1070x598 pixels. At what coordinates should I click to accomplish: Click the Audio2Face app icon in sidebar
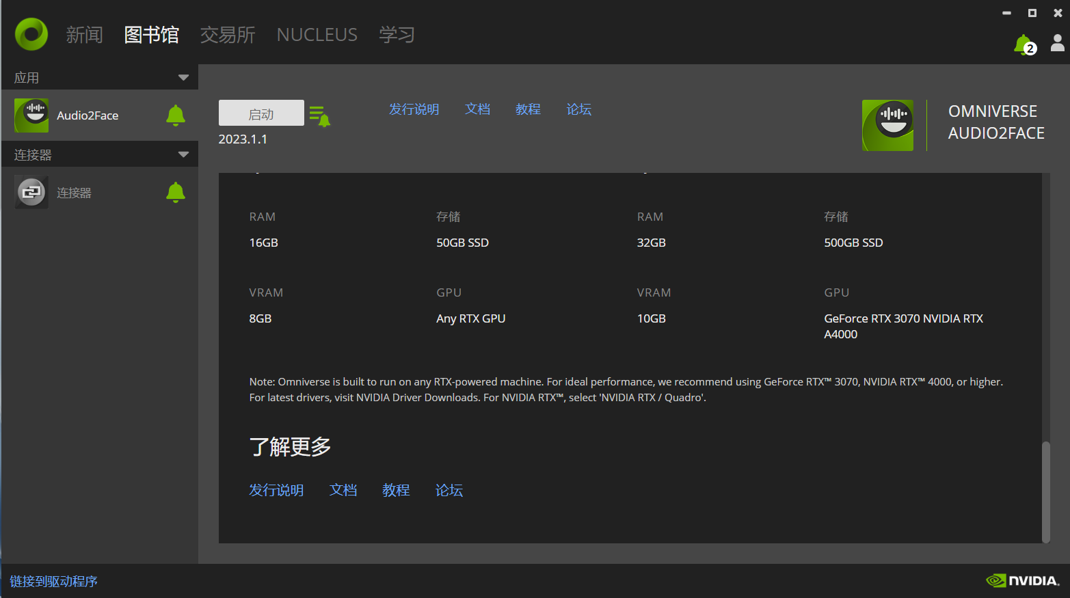pyautogui.click(x=31, y=115)
